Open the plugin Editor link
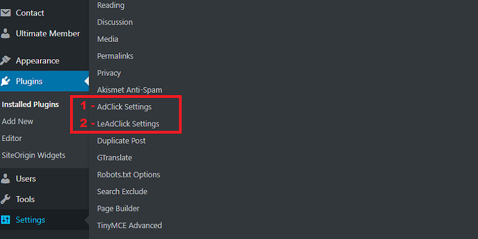This screenshot has height=239, width=478. click(12, 138)
